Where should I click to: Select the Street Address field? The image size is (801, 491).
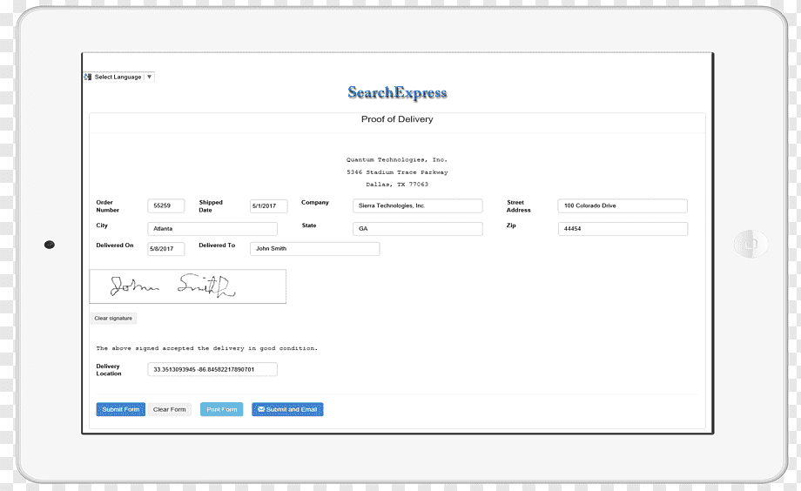tap(623, 206)
